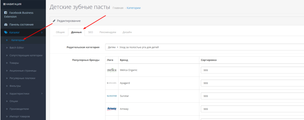Click the Сортировка field for Melica Organic
The width and height of the screenshot is (304, 120).
point(252,70)
